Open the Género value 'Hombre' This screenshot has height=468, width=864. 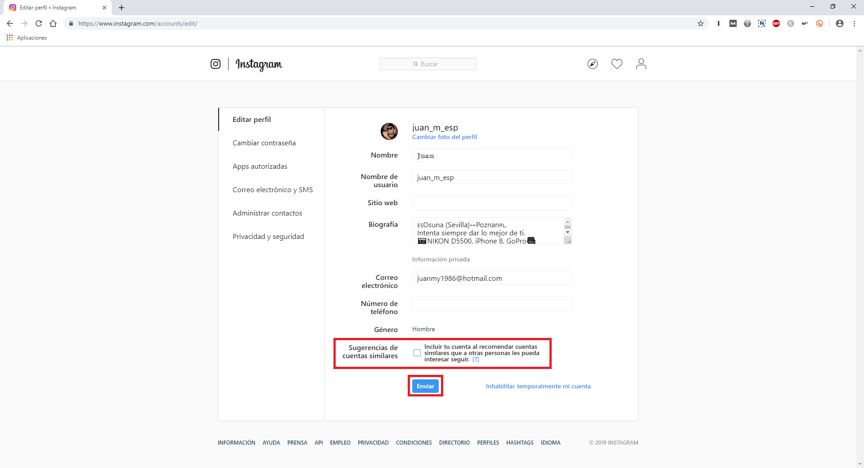(x=423, y=329)
